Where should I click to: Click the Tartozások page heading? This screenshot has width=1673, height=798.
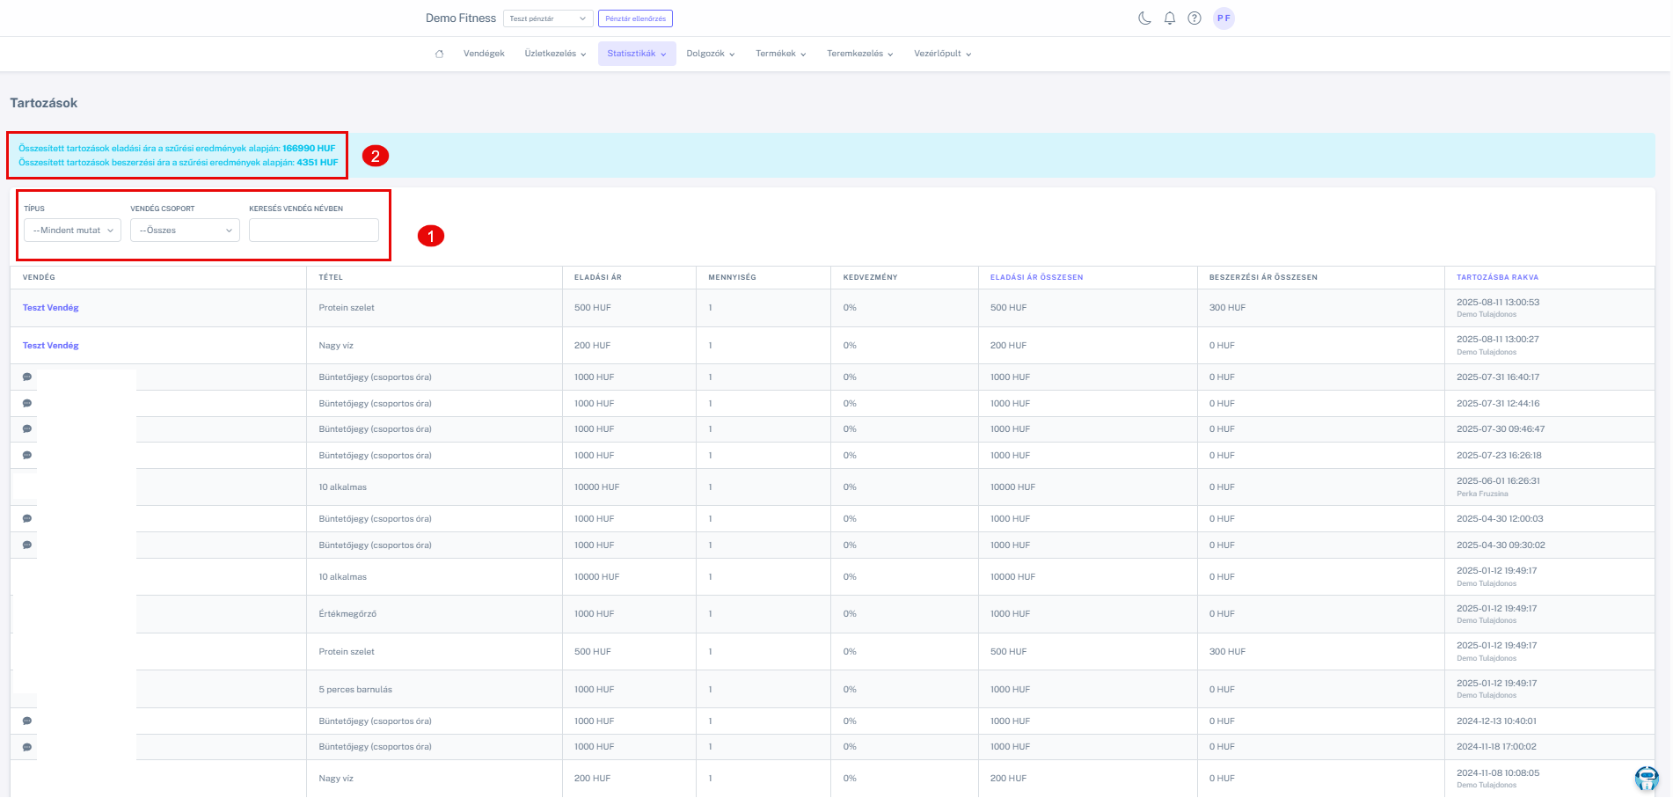point(44,103)
